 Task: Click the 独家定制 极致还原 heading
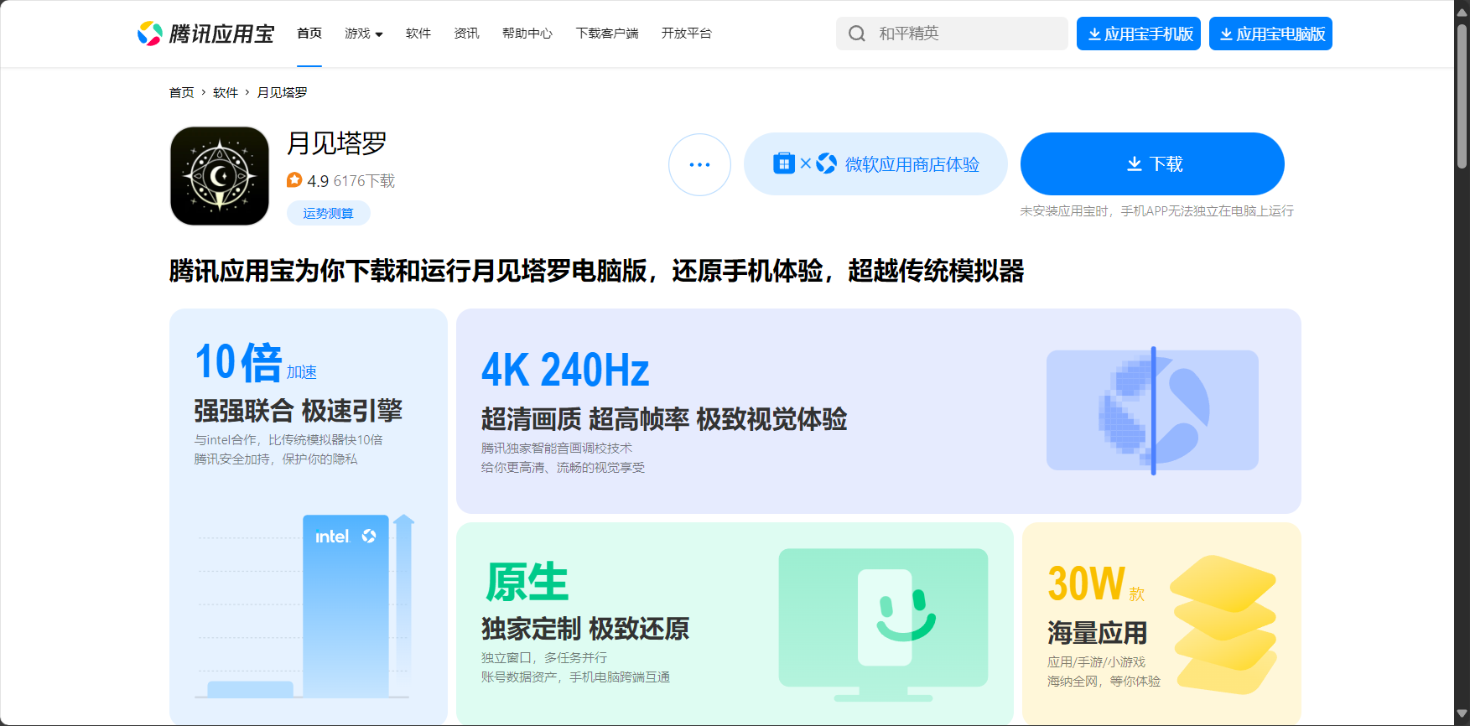pos(585,629)
